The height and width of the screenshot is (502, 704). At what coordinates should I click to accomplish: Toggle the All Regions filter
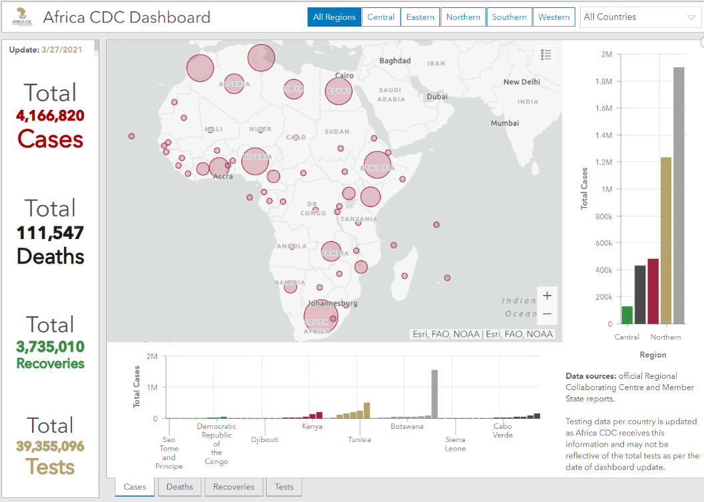[x=334, y=17]
